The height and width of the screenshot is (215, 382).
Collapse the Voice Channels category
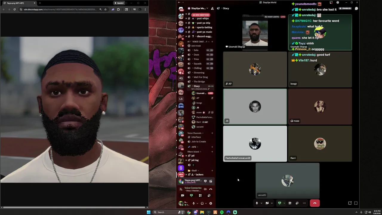pos(195,133)
